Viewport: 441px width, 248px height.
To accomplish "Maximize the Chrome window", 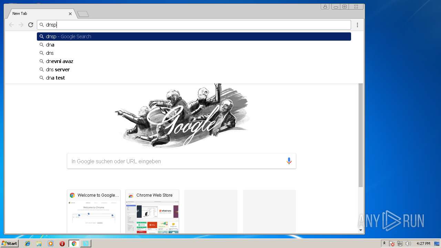I will click(345, 7).
